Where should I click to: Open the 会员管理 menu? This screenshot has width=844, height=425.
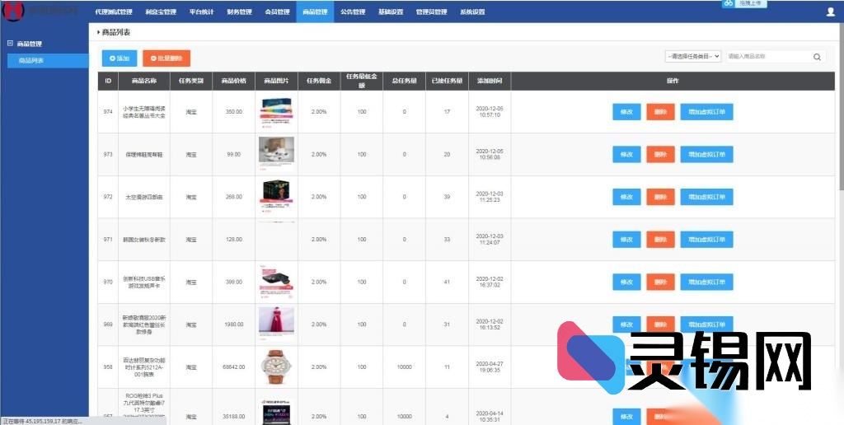point(277,12)
